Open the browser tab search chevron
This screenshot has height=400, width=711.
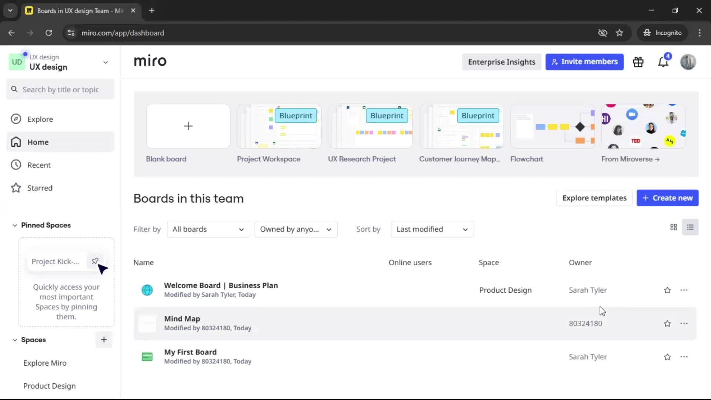click(x=10, y=11)
